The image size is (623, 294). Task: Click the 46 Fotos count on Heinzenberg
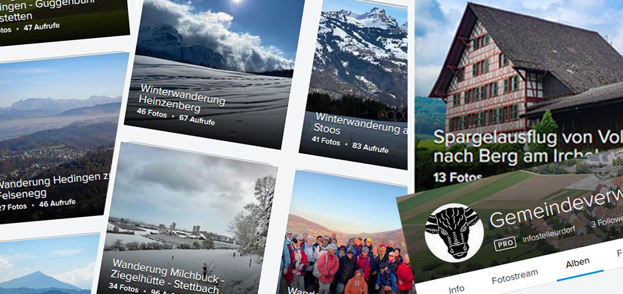pyautogui.click(x=152, y=113)
